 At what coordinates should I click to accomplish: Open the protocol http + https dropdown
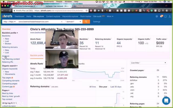click(9, 22)
